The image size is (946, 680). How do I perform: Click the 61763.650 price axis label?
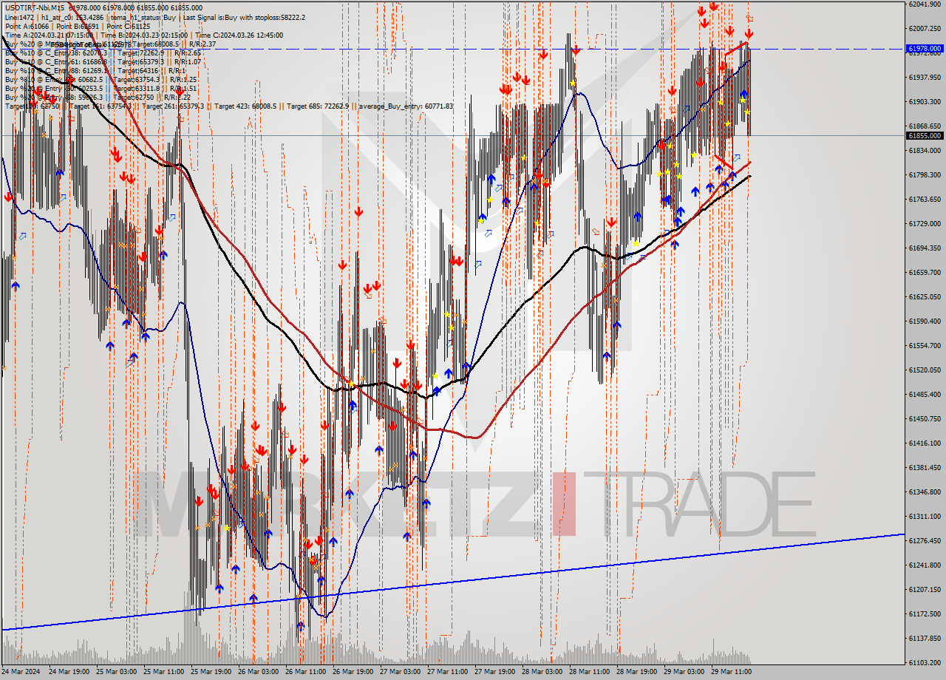coord(925,199)
